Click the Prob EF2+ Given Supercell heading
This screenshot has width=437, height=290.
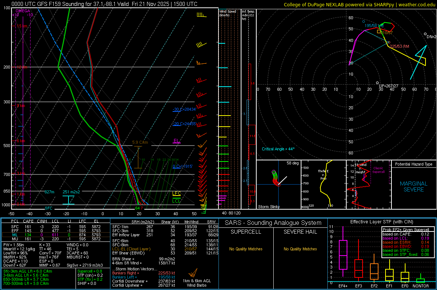406,230
